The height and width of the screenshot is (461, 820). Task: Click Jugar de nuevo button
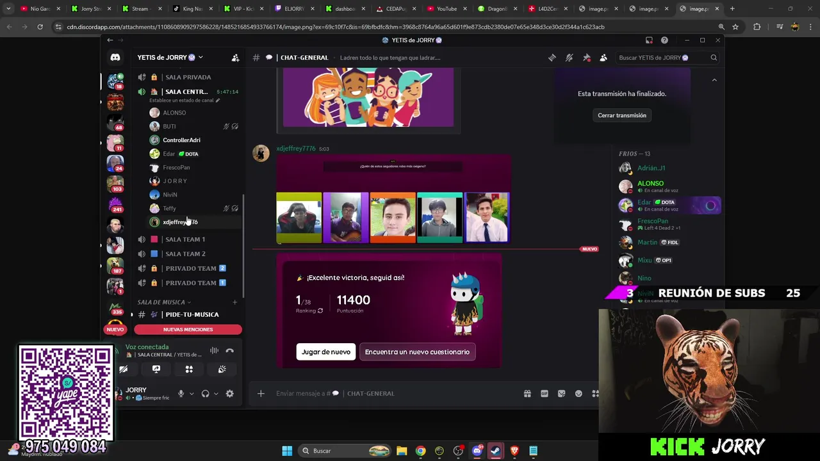tap(326, 352)
